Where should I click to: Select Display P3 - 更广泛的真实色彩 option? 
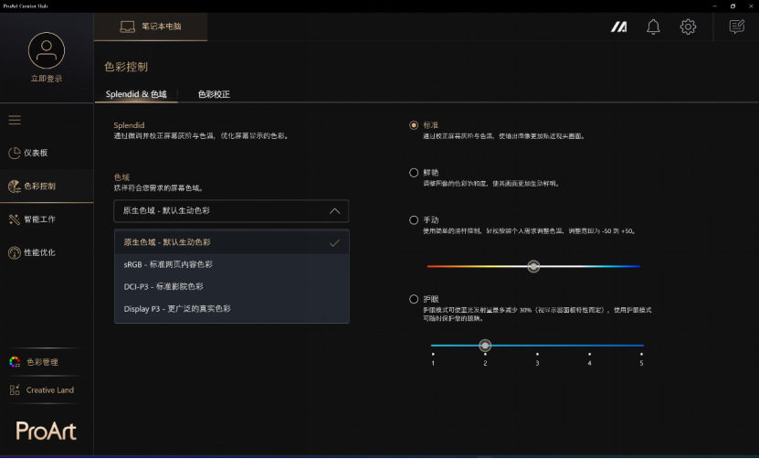[231, 309]
